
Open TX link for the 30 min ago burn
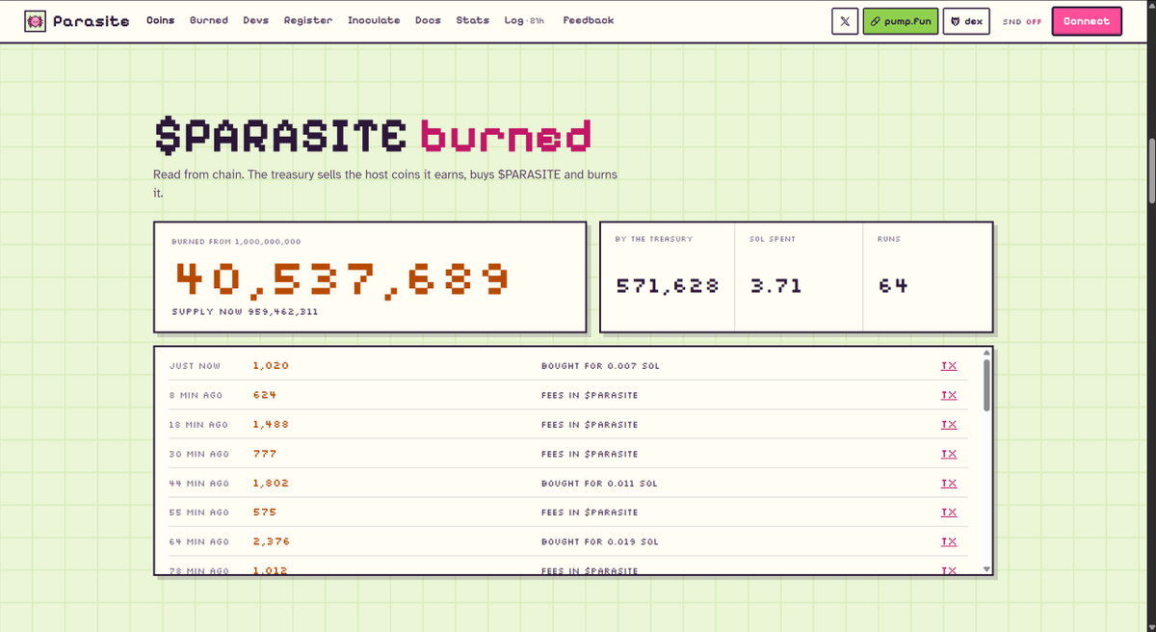(x=949, y=454)
